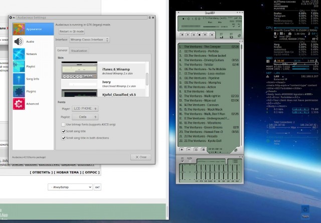Switch to the General tab
The height and width of the screenshot is (223, 321).
pyautogui.click(x=62, y=50)
